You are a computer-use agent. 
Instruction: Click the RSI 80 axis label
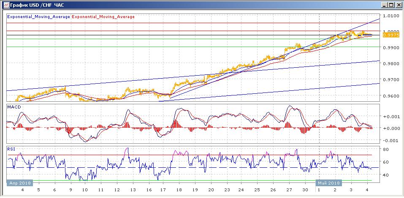point(386,149)
